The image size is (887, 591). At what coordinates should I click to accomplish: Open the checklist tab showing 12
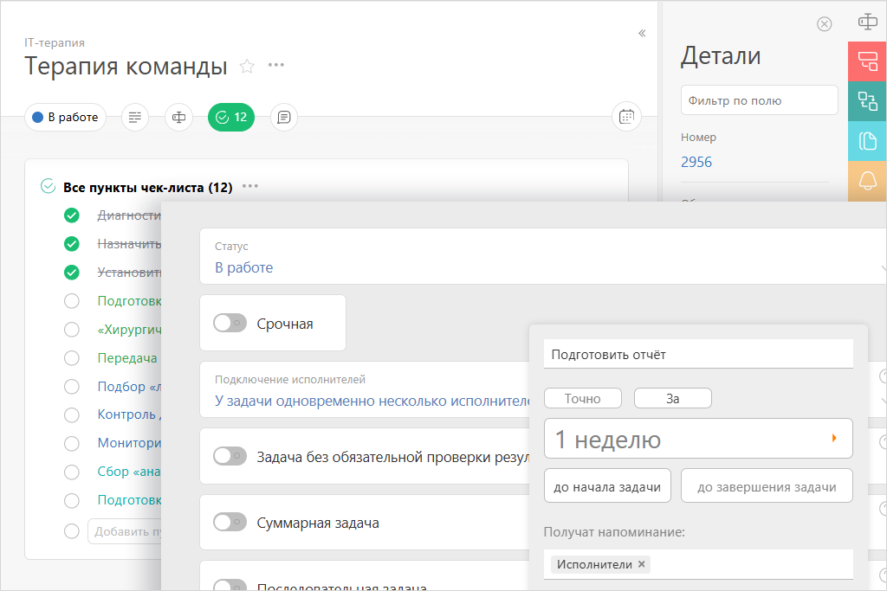[x=231, y=117]
